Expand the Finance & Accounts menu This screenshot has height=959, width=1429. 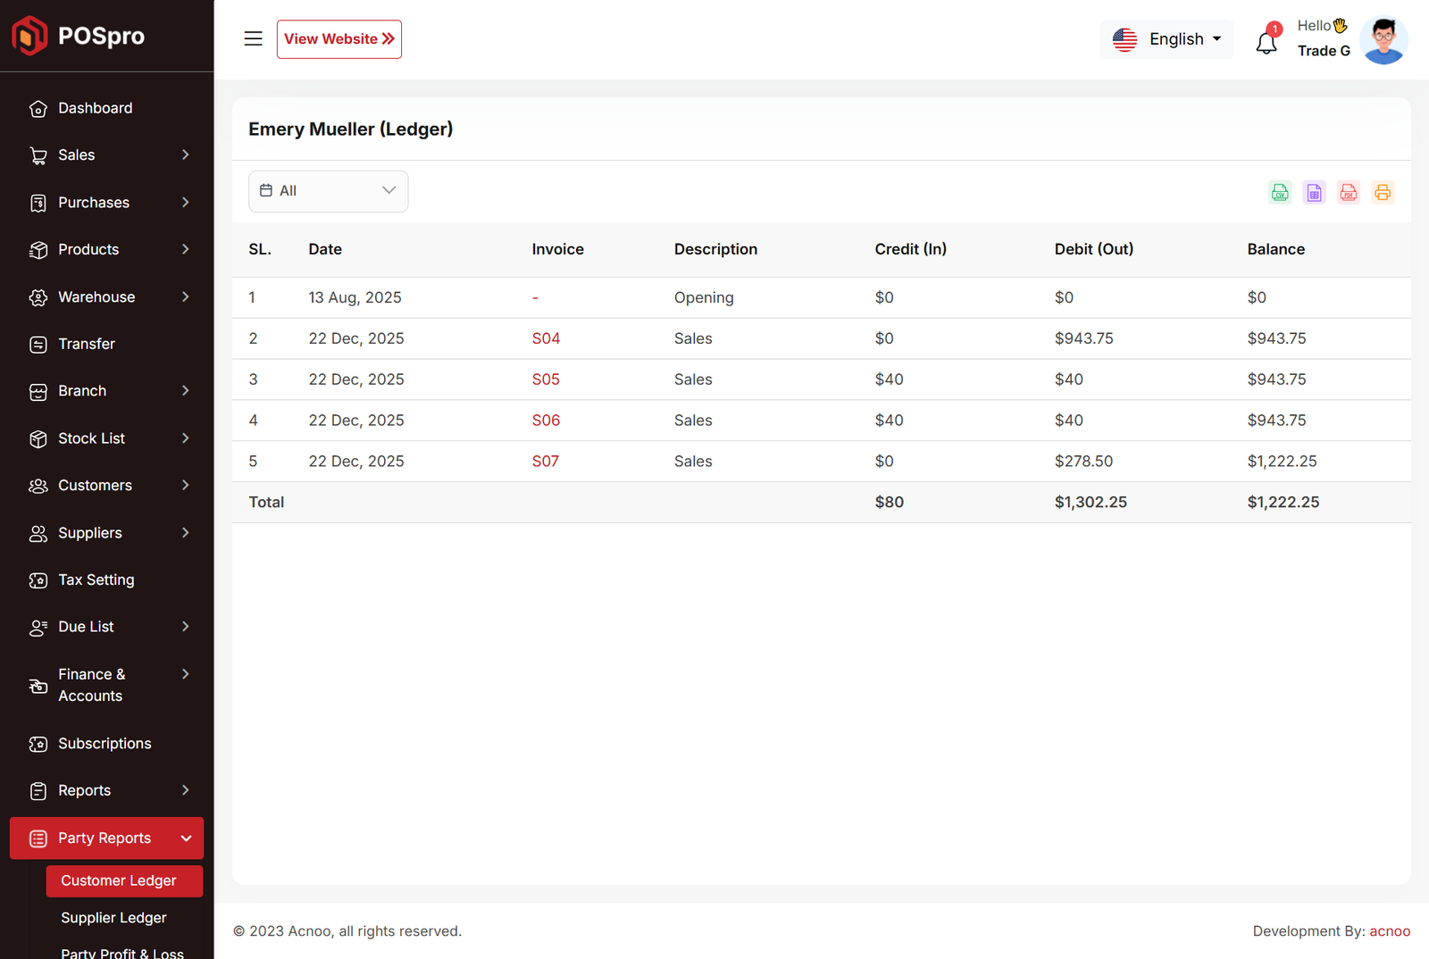(107, 685)
